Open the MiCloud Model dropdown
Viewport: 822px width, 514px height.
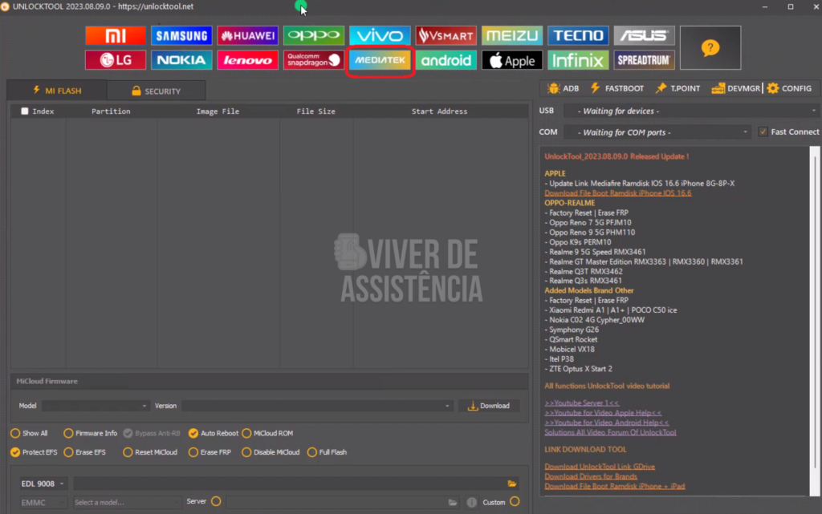[96, 406]
